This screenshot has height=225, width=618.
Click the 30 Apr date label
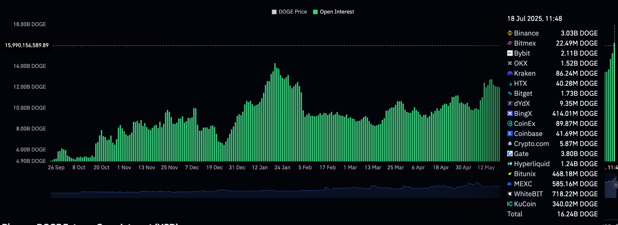click(463, 167)
